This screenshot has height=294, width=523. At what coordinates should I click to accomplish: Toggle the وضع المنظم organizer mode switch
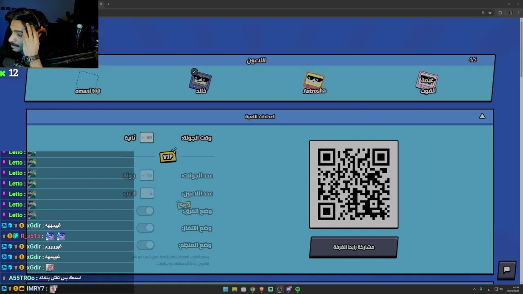click(x=145, y=245)
